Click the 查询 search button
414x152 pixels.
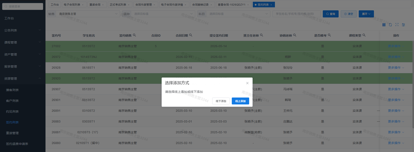(x=331, y=14)
